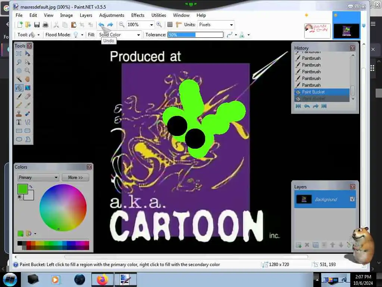Viewport: 382px width, 287px height.
Task: Select the Pencil tool
Action: (x=19, y=105)
